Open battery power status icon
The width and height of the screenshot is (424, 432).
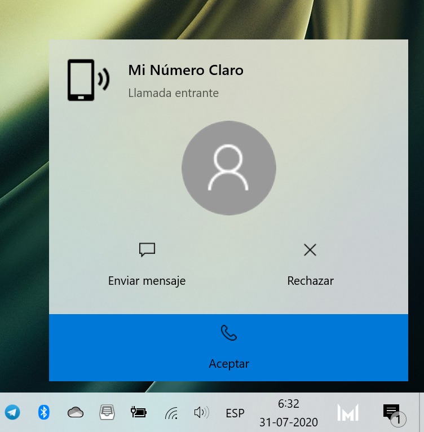point(138,412)
